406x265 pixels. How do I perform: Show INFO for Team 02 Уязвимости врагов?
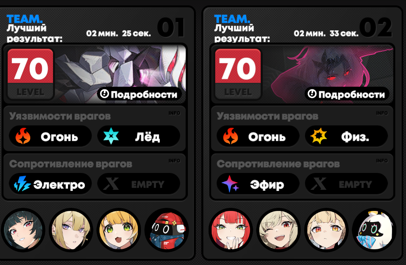(x=382, y=113)
